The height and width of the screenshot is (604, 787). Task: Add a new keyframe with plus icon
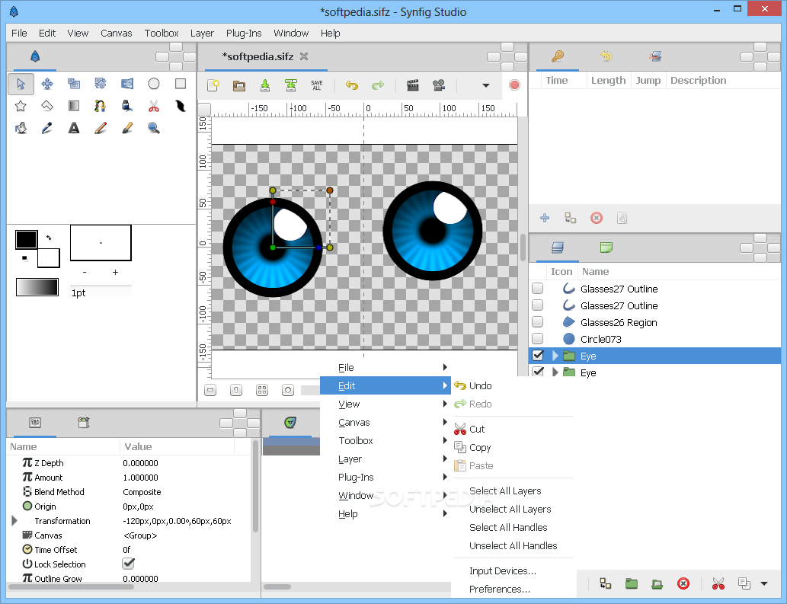coord(545,218)
